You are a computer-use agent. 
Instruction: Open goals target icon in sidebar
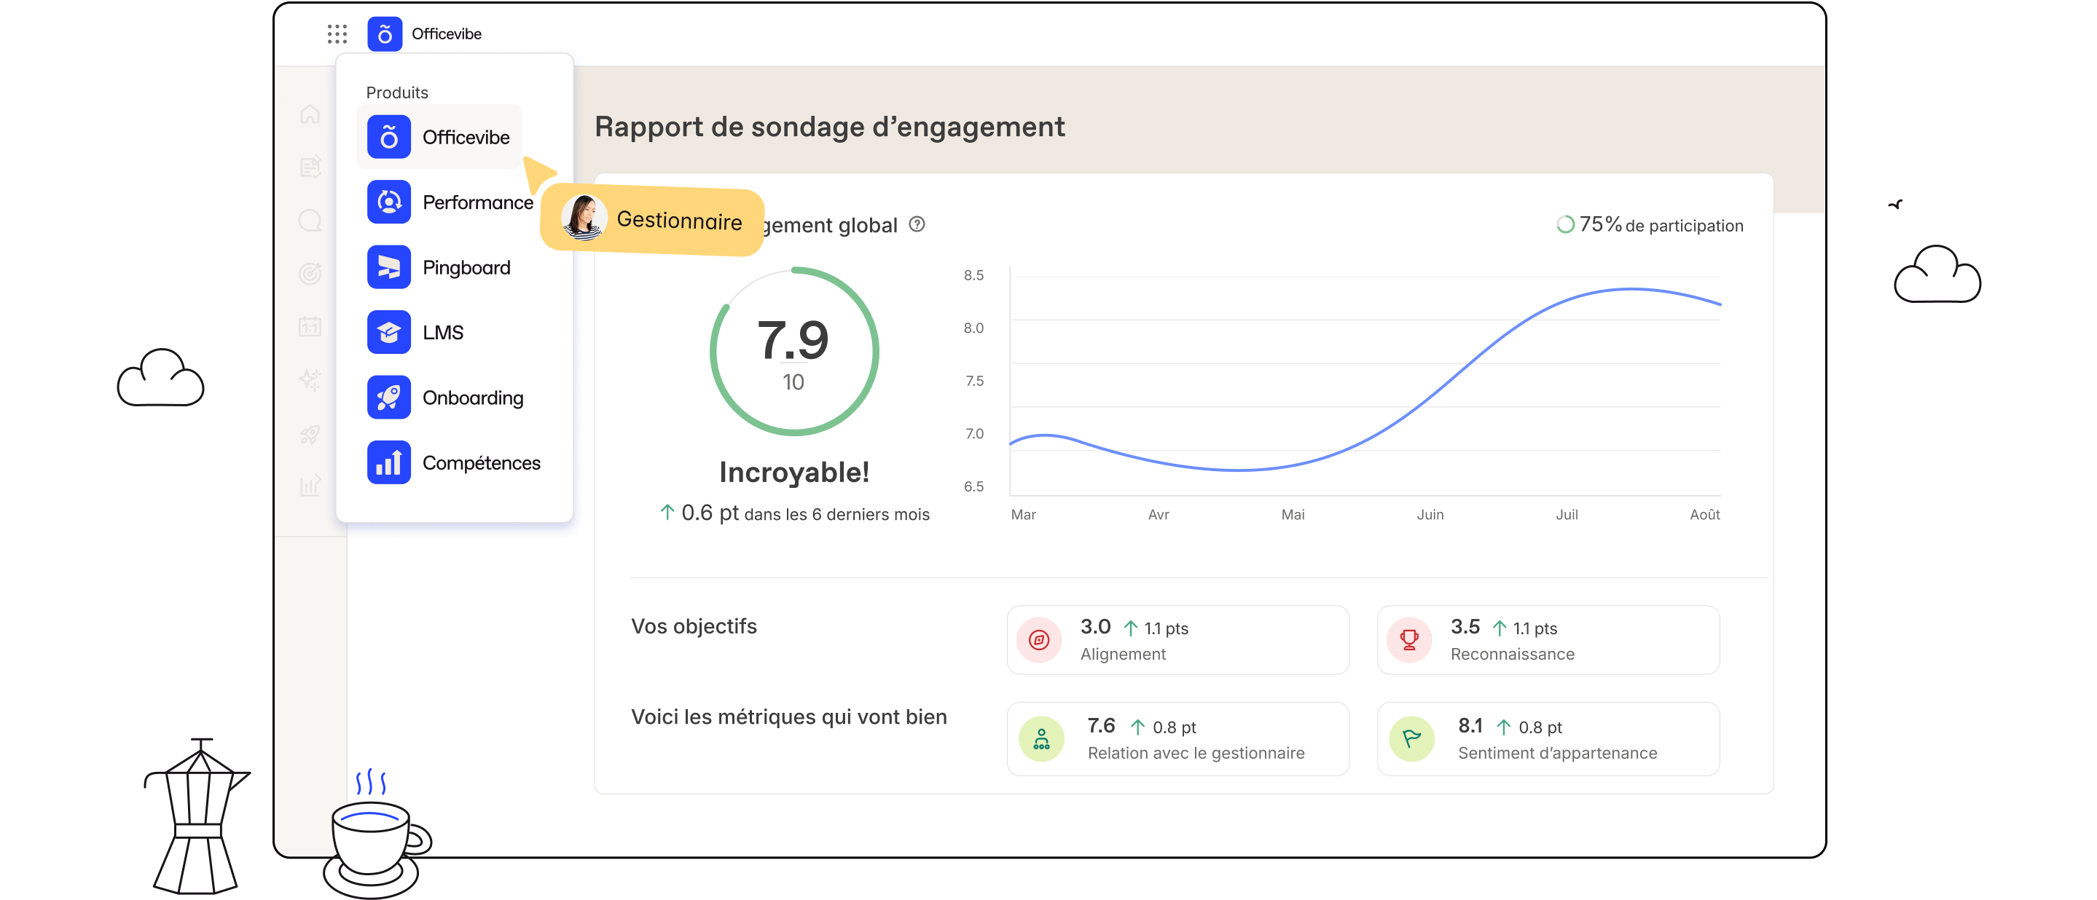point(310,273)
